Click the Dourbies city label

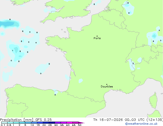(107, 86)
